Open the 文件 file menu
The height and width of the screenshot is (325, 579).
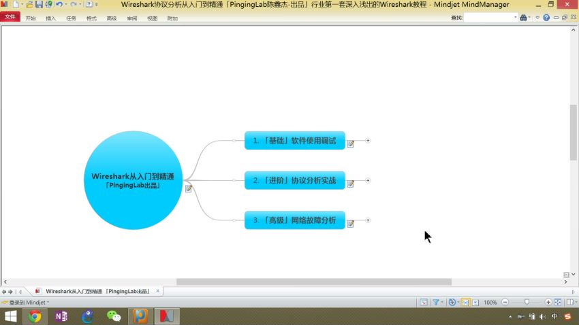(10, 17)
